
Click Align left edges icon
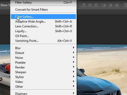(x=104, y=5)
